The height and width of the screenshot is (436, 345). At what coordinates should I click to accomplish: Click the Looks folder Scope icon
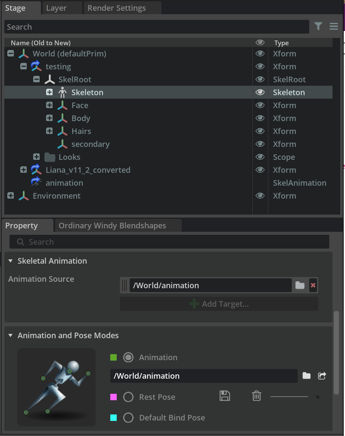click(x=50, y=157)
